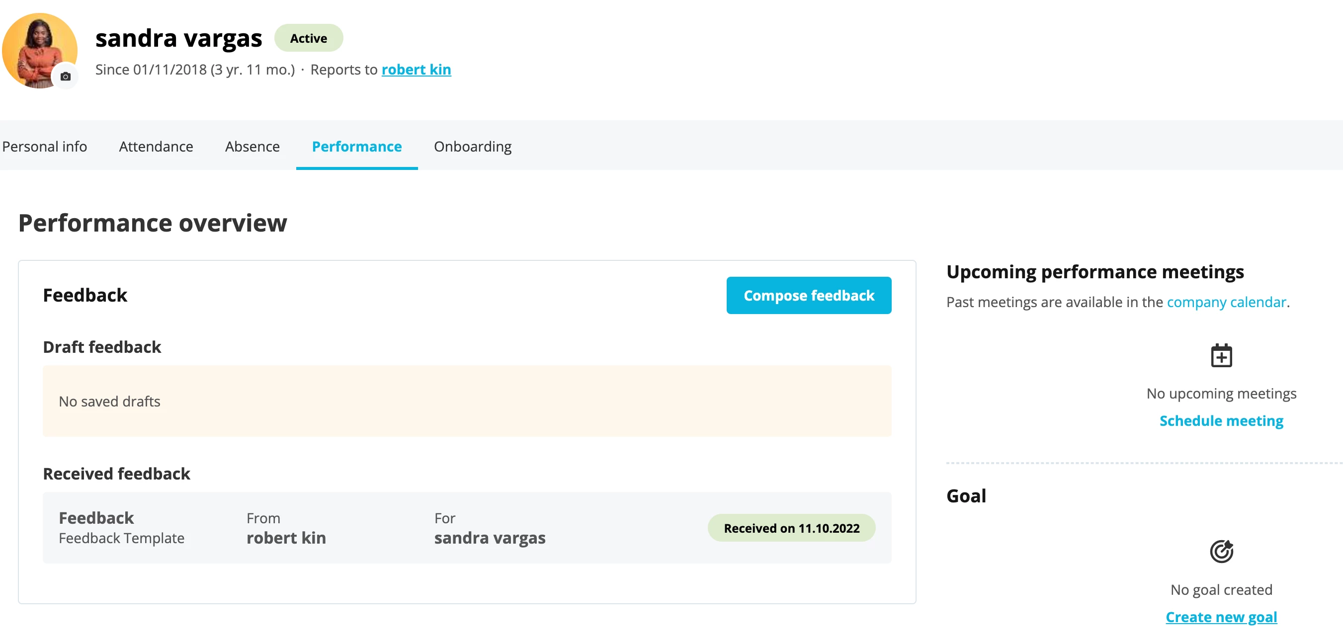Open the Attendance tab
The width and height of the screenshot is (1343, 644).
(156, 147)
